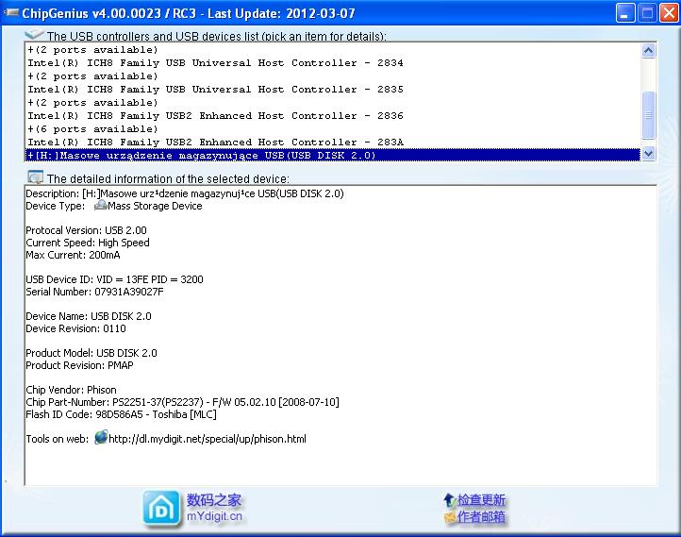Screen dimensions: 681x537
Task: Click the check-update arrow icon
Action: (x=449, y=499)
